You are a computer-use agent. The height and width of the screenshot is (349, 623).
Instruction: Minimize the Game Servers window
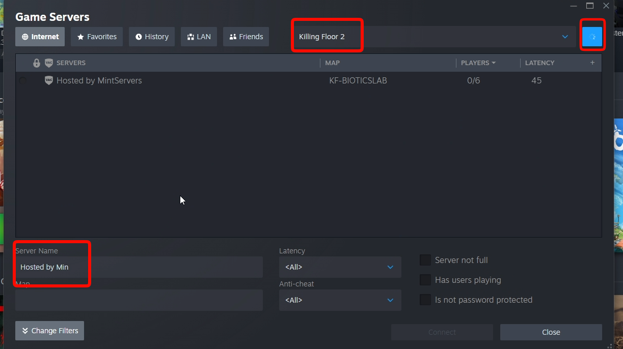pos(574,6)
